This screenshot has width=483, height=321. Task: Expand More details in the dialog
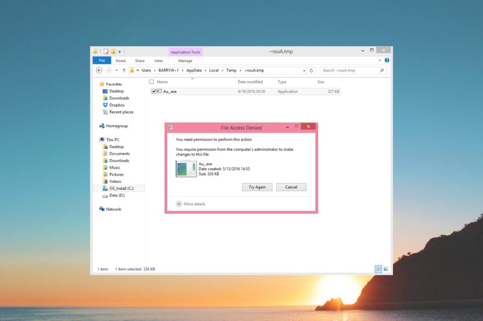coord(191,204)
